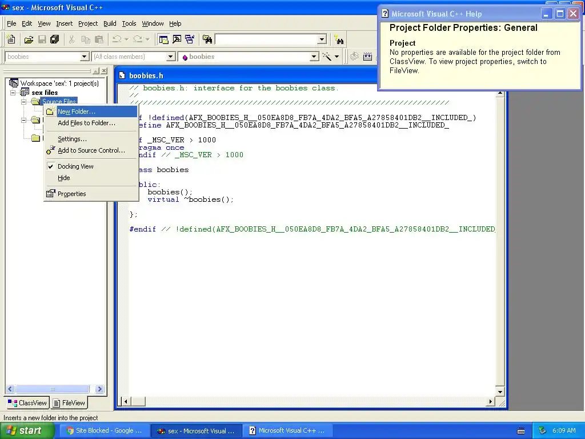The height and width of the screenshot is (439, 585).
Task: Choose Add to Source Control... option
Action: (x=91, y=150)
